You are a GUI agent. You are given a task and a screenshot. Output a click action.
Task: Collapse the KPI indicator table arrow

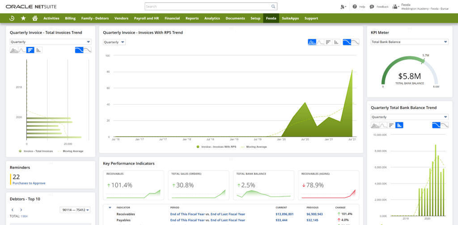pyautogui.click(x=110, y=208)
